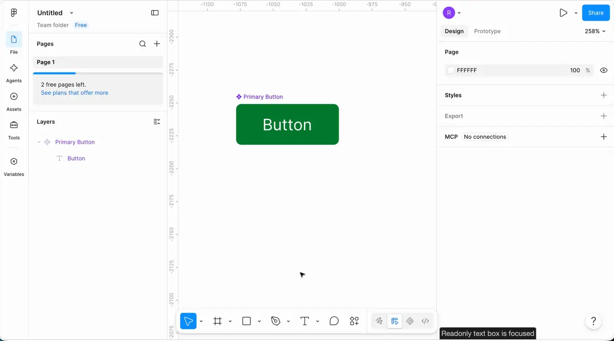Image resolution: width=614 pixels, height=341 pixels.
Task: Click the 'No connections' MCP label
Action: point(484,137)
